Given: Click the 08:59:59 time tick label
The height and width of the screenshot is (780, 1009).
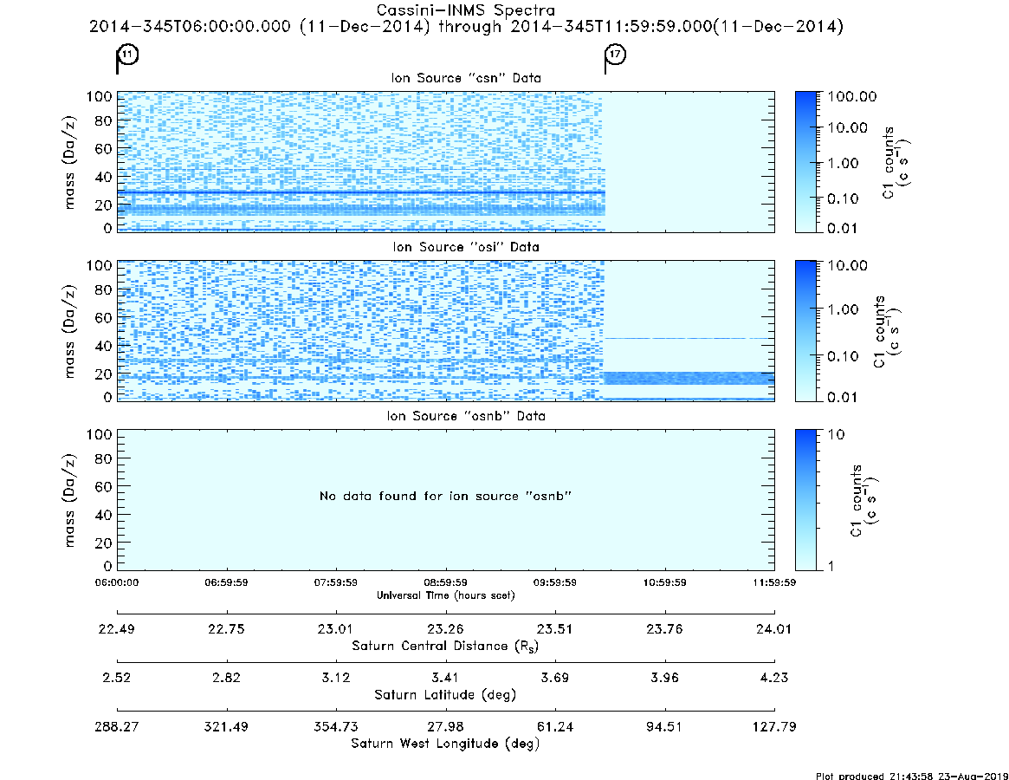Looking at the screenshot, I should [x=445, y=582].
